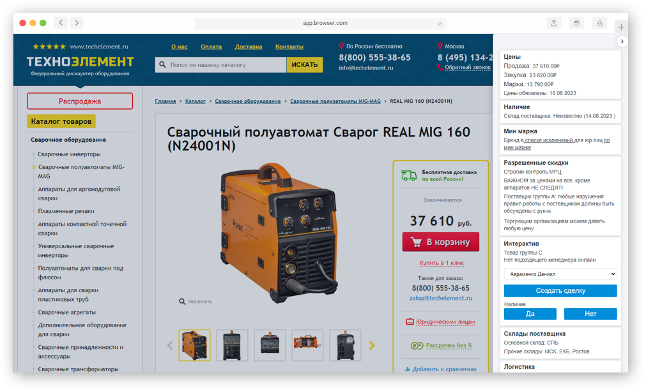Viewport: 646px width, 391px height.
Task: Open Аппараты для аргонодуговой сварки category
Action: [x=79, y=194]
